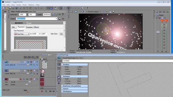Expand the Source section in Pan/Crop
This screenshot has width=173, height=97.
(62, 89)
